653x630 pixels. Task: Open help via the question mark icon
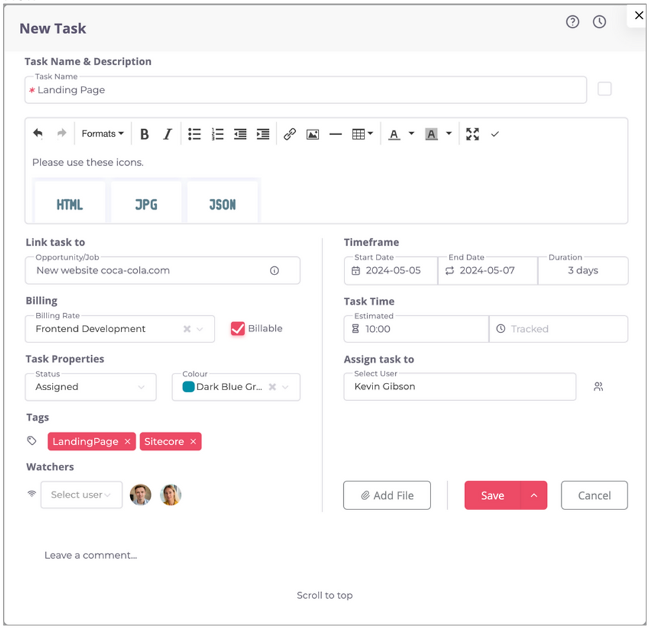572,22
